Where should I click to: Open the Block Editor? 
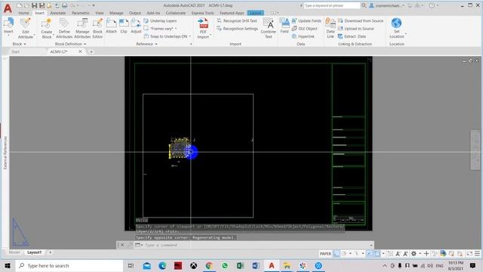pos(97,29)
